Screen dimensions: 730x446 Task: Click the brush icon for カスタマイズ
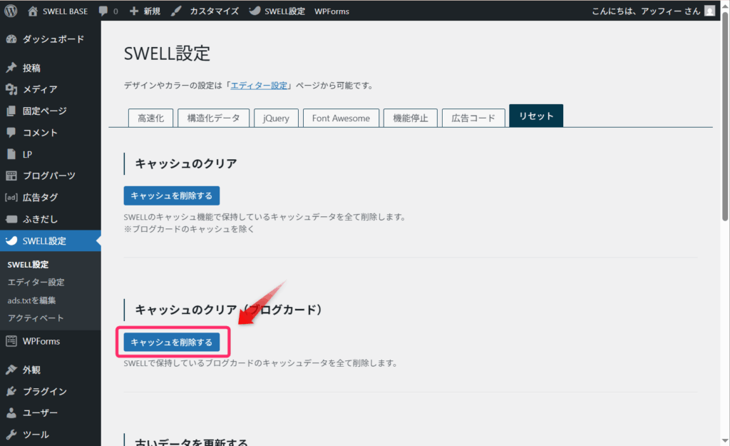point(176,11)
